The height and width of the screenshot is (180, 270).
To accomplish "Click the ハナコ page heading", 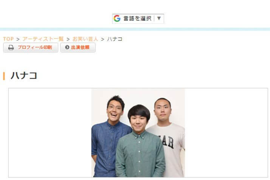I will click(x=24, y=76).
